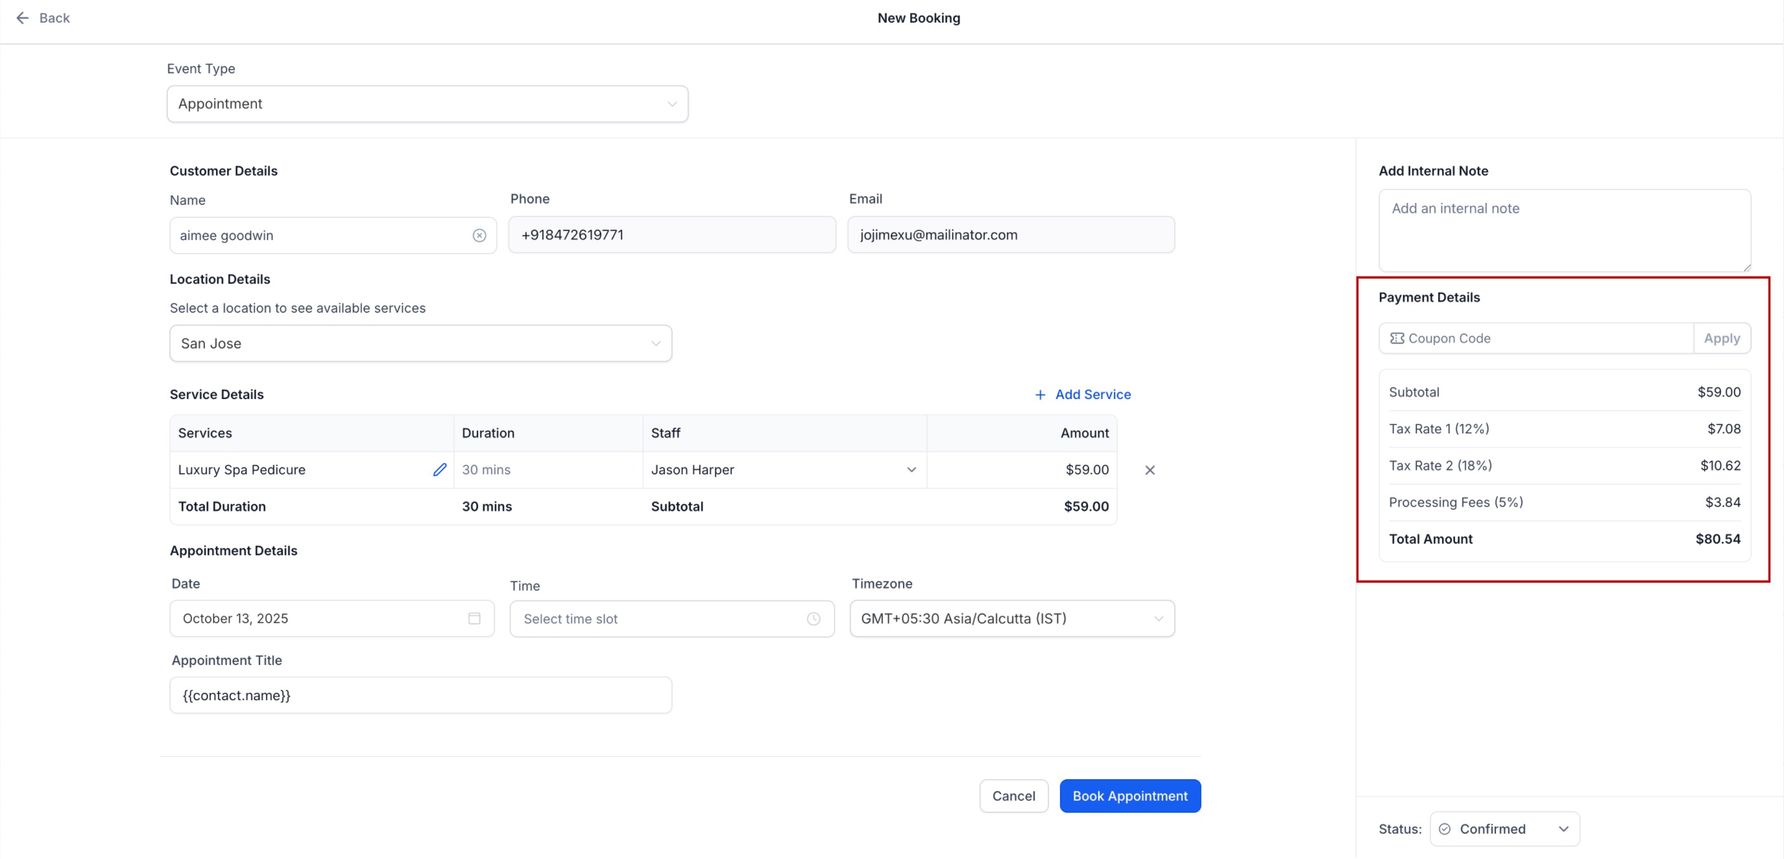Click the Confirmed status check icon

(1445, 829)
